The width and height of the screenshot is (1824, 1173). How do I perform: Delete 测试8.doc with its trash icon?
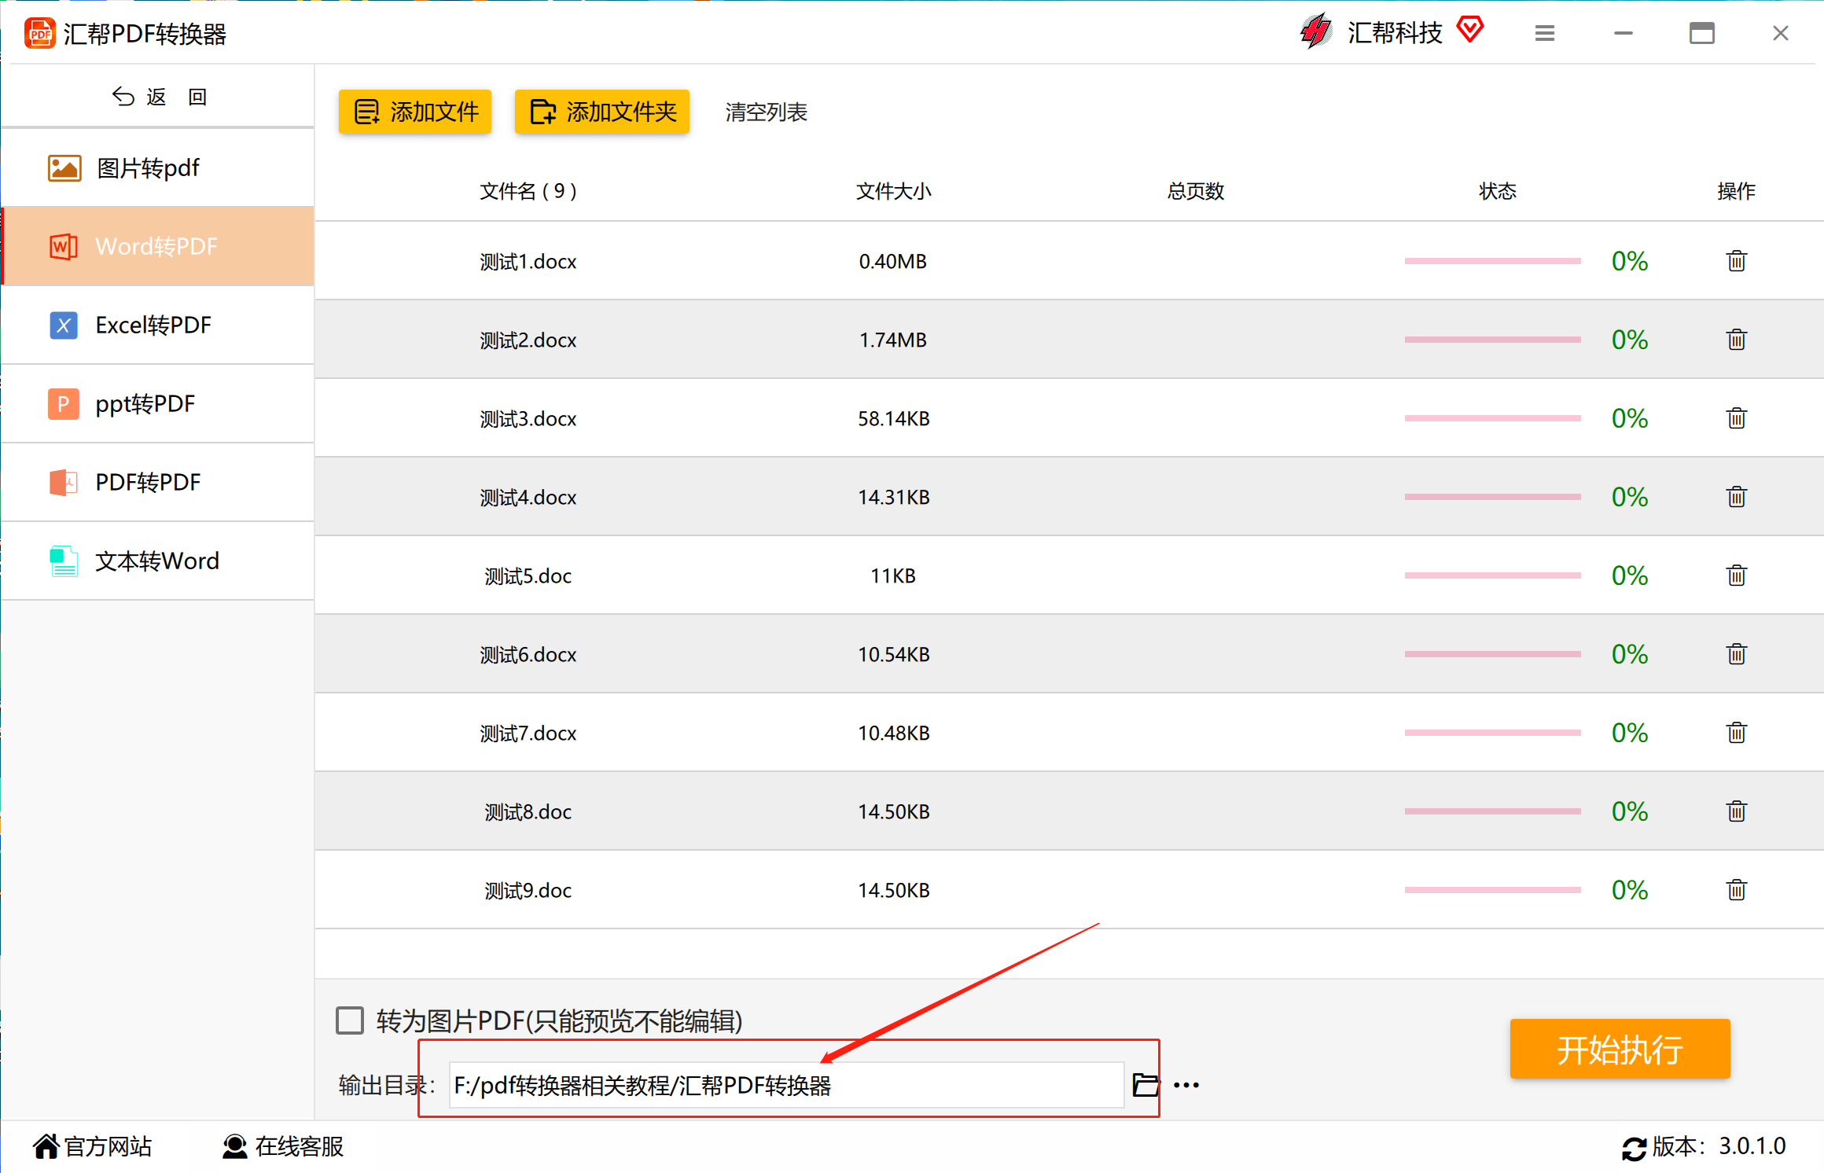[1736, 811]
